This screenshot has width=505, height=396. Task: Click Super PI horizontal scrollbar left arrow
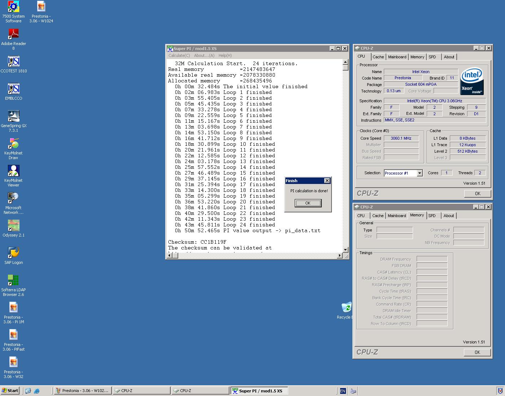pos(169,256)
